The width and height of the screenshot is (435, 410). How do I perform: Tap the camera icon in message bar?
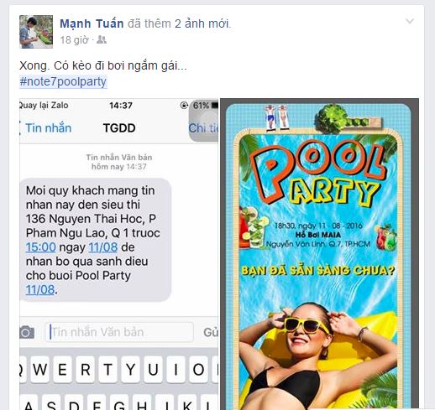coord(27,332)
